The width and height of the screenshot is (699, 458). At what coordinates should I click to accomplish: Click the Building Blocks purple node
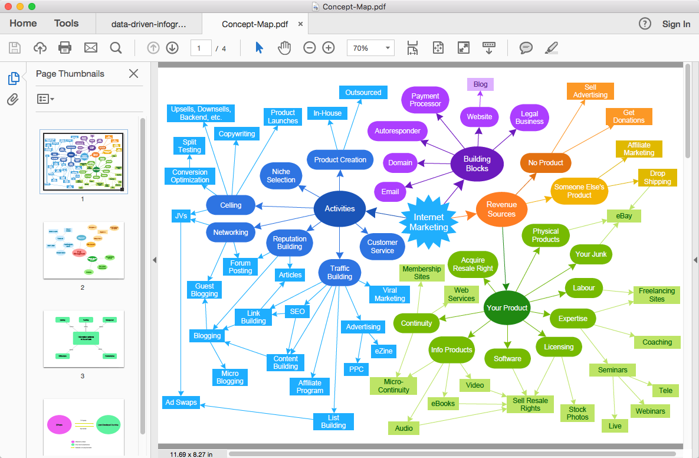(x=477, y=163)
